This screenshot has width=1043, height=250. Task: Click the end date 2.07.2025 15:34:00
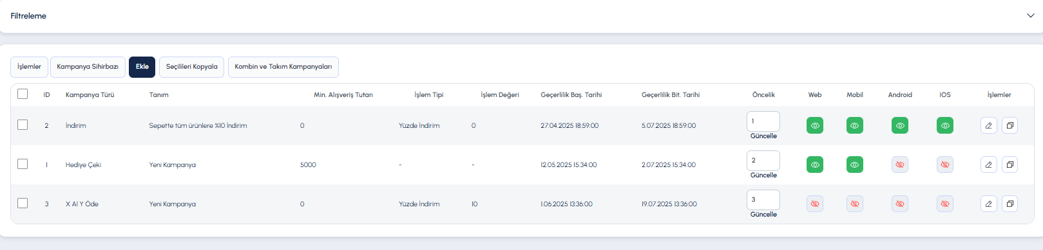[x=668, y=165]
